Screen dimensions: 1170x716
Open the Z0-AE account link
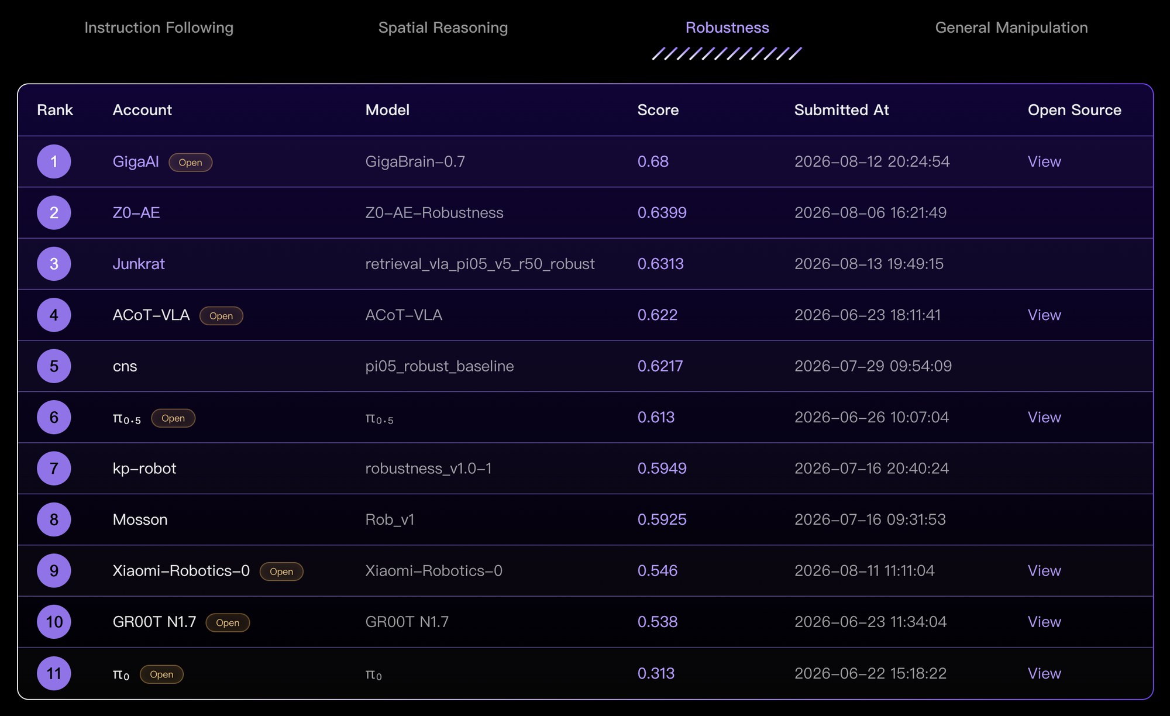[x=136, y=212]
